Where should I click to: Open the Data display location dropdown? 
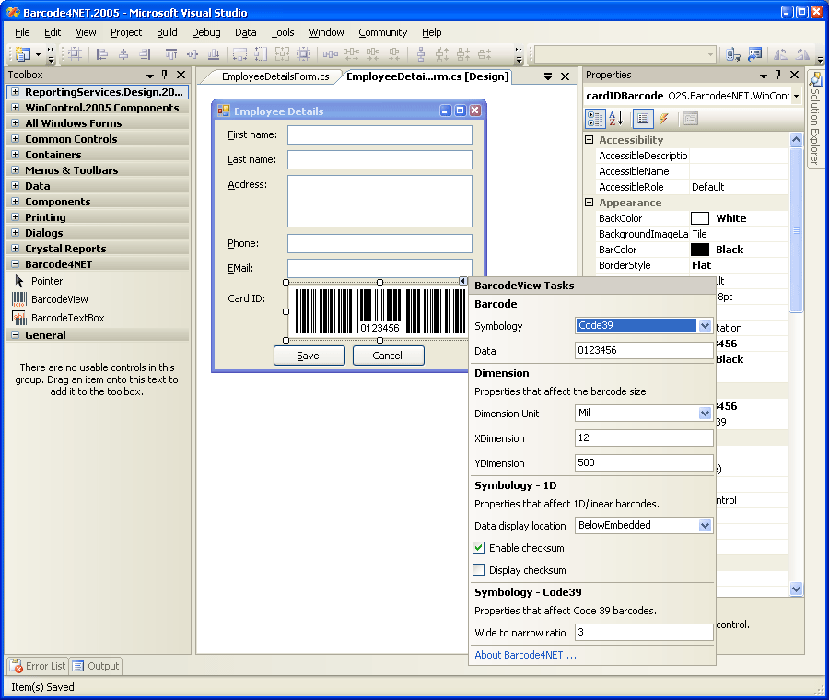coord(705,525)
